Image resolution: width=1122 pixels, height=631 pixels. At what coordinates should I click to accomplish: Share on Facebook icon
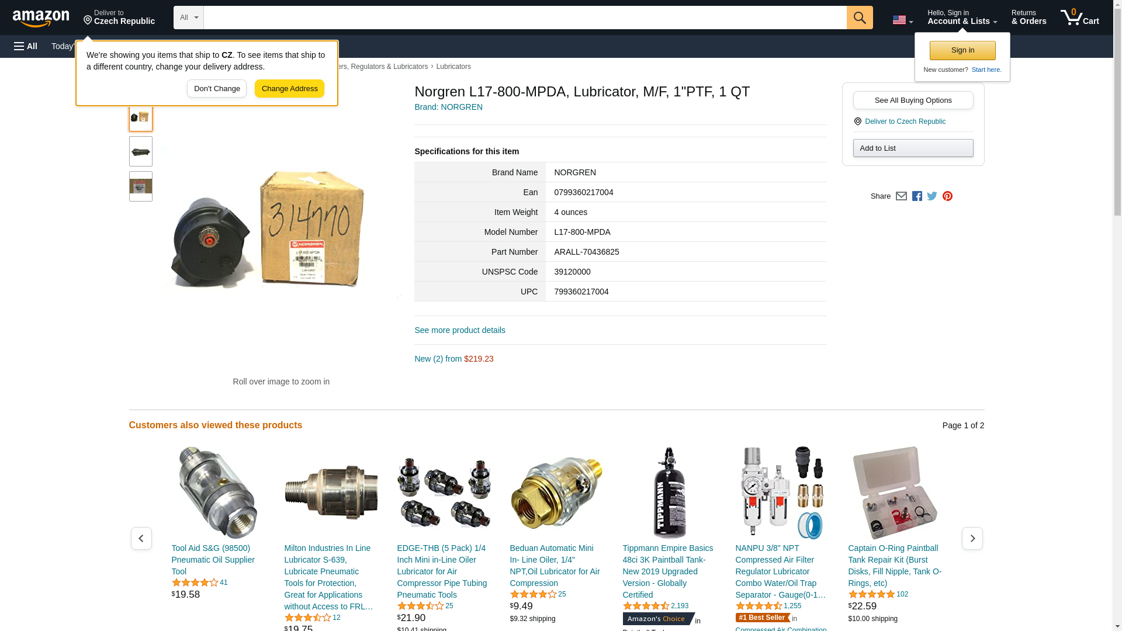(x=917, y=196)
